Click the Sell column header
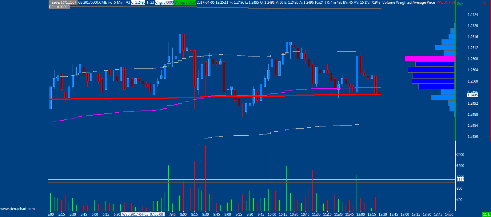This screenshot has width=491, height=217. coord(485,3)
